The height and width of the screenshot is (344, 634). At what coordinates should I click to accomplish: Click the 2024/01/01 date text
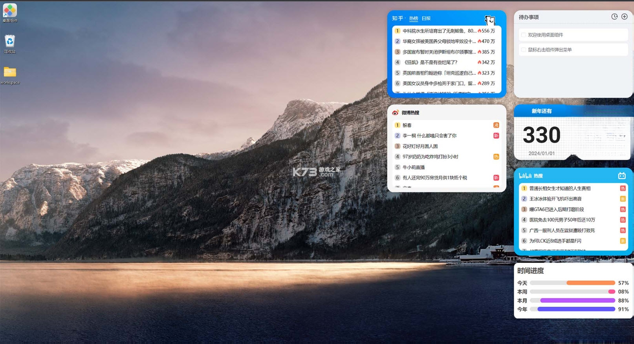point(542,153)
